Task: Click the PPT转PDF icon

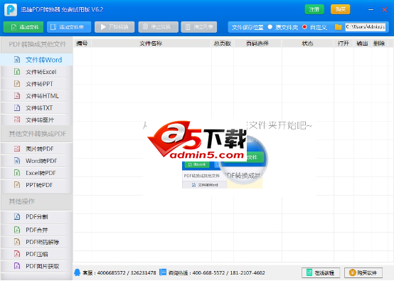Action: (x=17, y=185)
